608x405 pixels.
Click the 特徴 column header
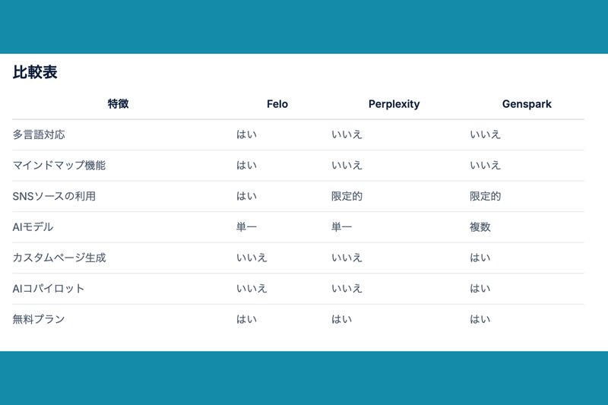[118, 104]
